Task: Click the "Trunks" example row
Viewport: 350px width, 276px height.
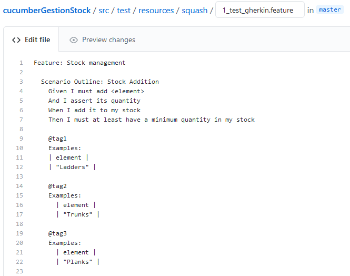Action: click(77, 214)
